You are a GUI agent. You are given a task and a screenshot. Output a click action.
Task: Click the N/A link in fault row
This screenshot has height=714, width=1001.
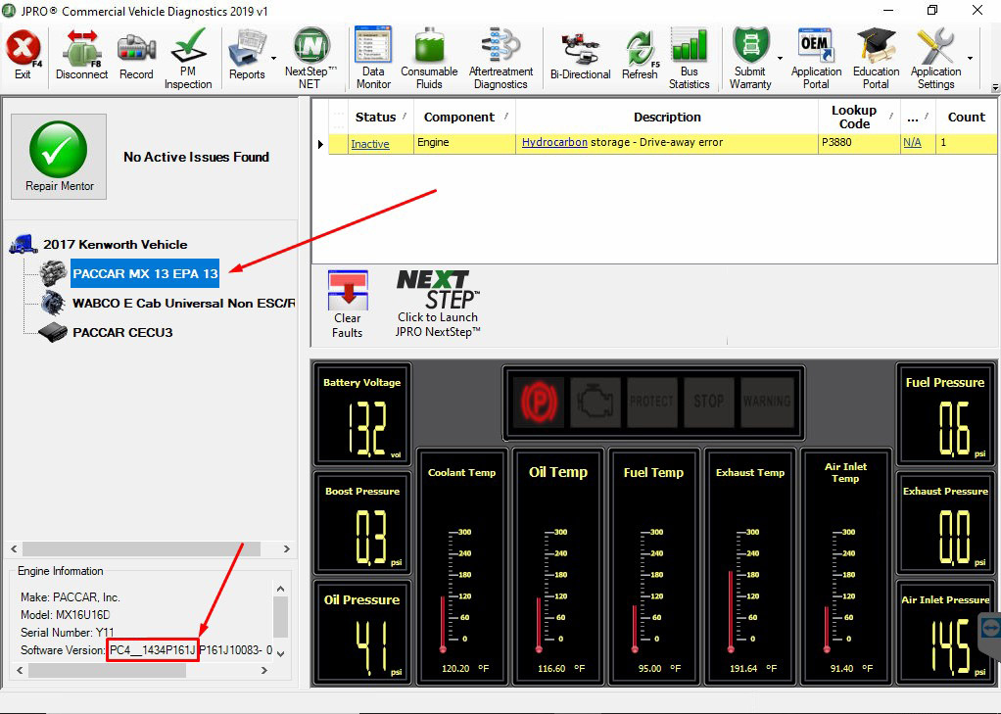[x=912, y=142]
